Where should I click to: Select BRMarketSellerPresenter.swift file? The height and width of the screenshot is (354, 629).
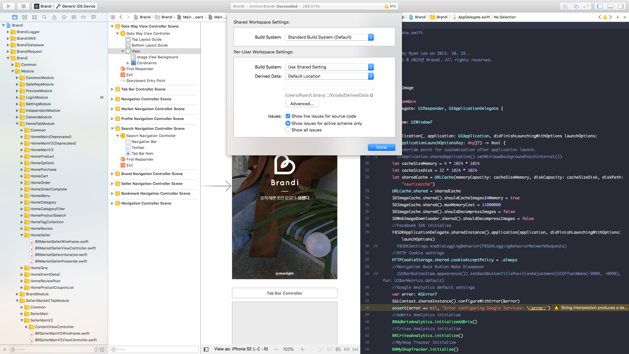[61, 261]
